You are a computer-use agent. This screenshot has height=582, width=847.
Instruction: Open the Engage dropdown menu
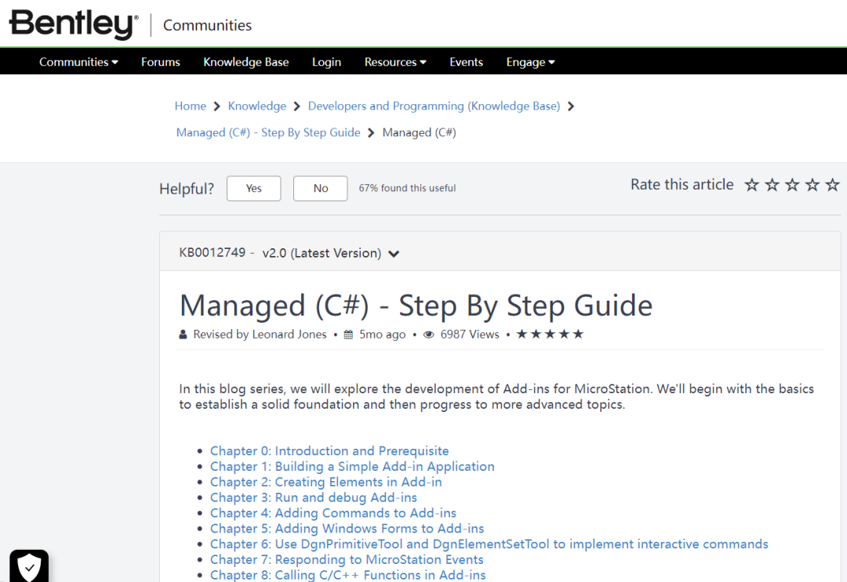pos(530,62)
